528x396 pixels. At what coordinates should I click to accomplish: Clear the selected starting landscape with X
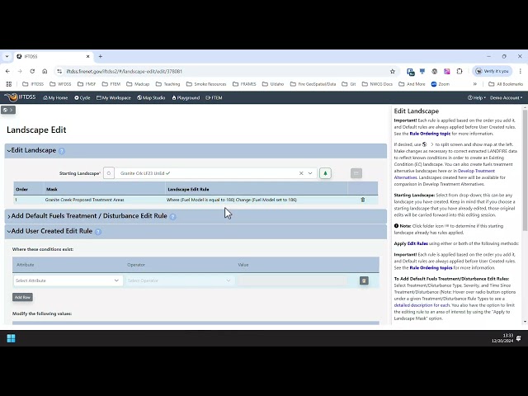pyautogui.click(x=301, y=173)
